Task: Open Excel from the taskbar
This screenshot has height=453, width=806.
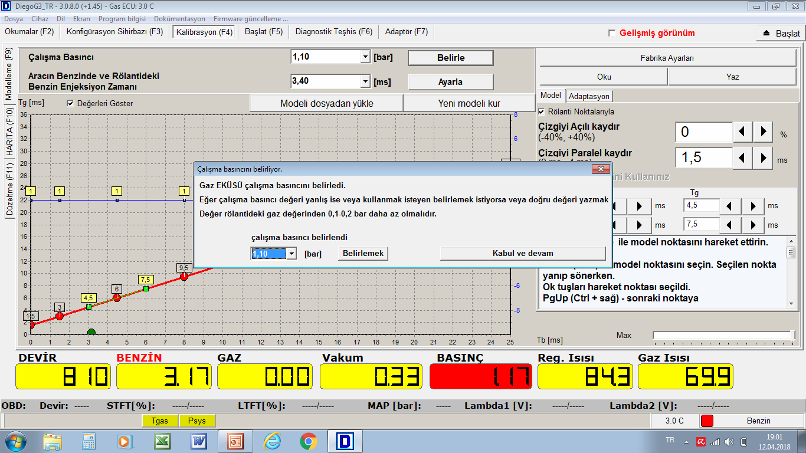Action: (x=162, y=441)
